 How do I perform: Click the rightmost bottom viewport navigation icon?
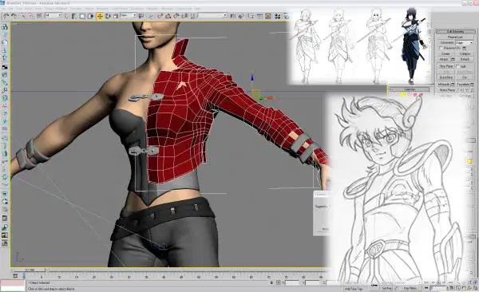(475, 288)
